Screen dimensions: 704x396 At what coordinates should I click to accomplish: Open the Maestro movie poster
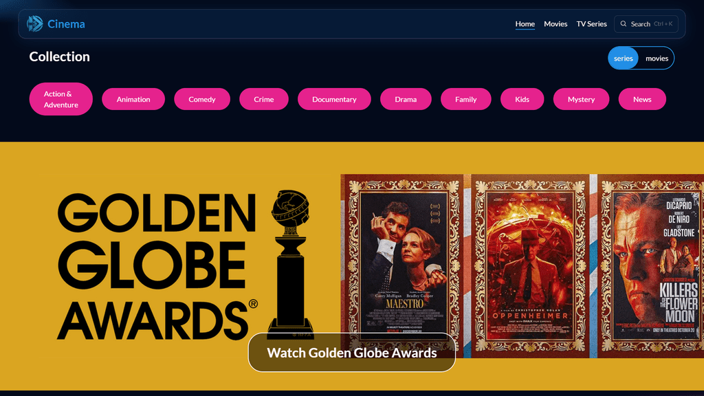pyautogui.click(x=405, y=265)
